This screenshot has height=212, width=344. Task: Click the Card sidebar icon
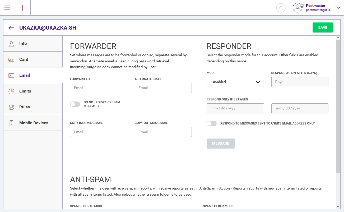point(11,59)
